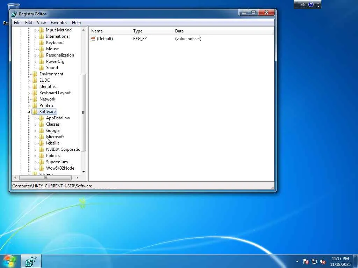Click the muted volume tray icon
Image resolution: width=358 pixels, height=268 pixels.
click(x=323, y=262)
